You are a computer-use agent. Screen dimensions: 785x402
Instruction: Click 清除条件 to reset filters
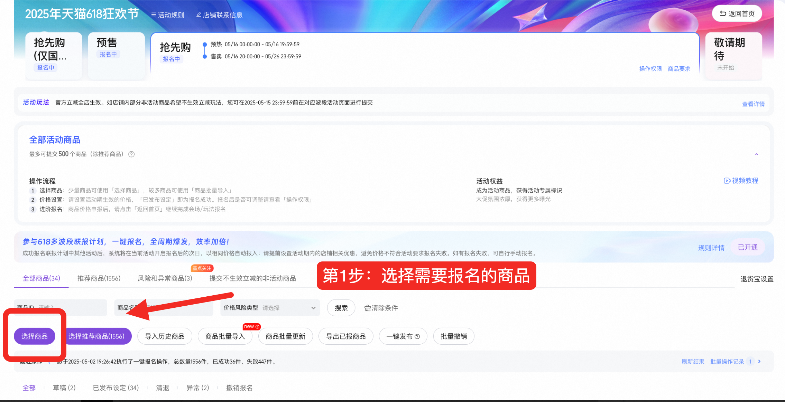point(381,308)
